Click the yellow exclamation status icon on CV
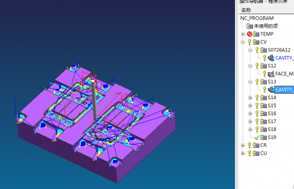Image resolution: width=294 pixels, height=189 pixels. tap(249, 42)
